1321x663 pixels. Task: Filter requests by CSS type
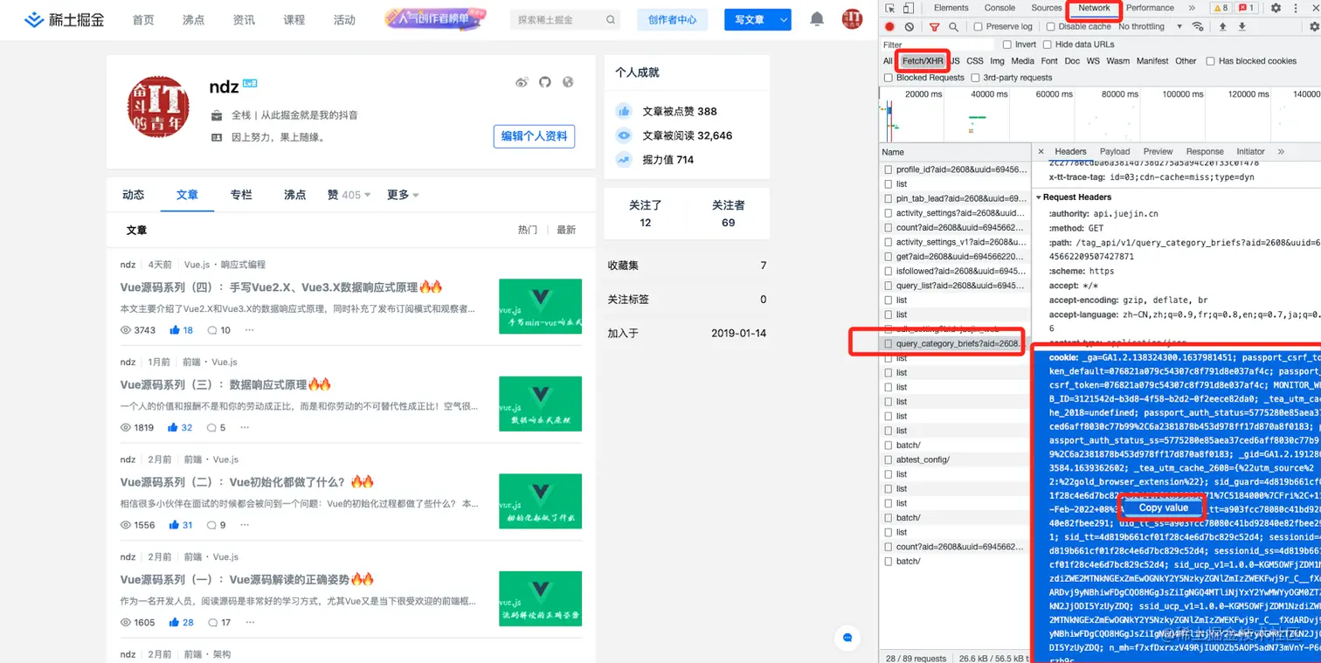pyautogui.click(x=974, y=61)
